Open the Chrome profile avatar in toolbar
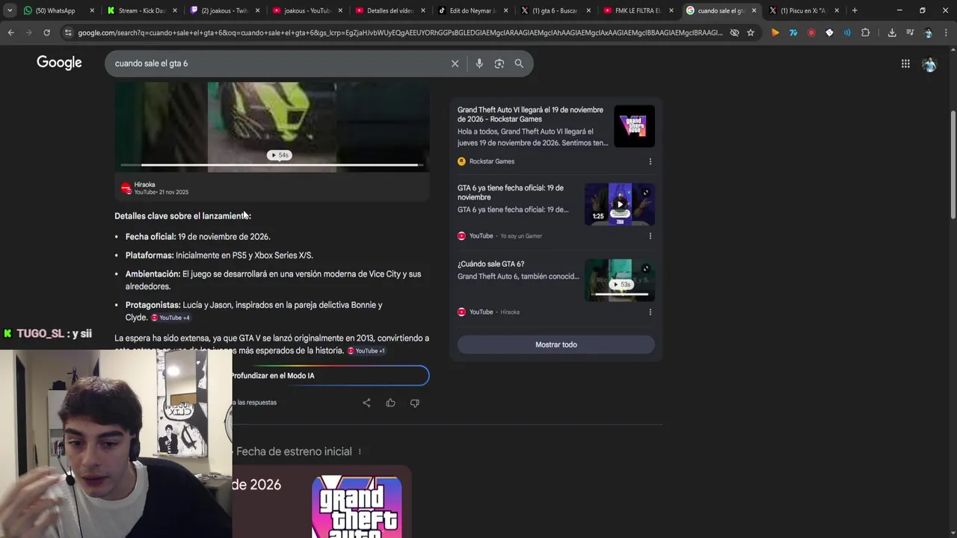This screenshot has height=538, width=957. (x=928, y=33)
